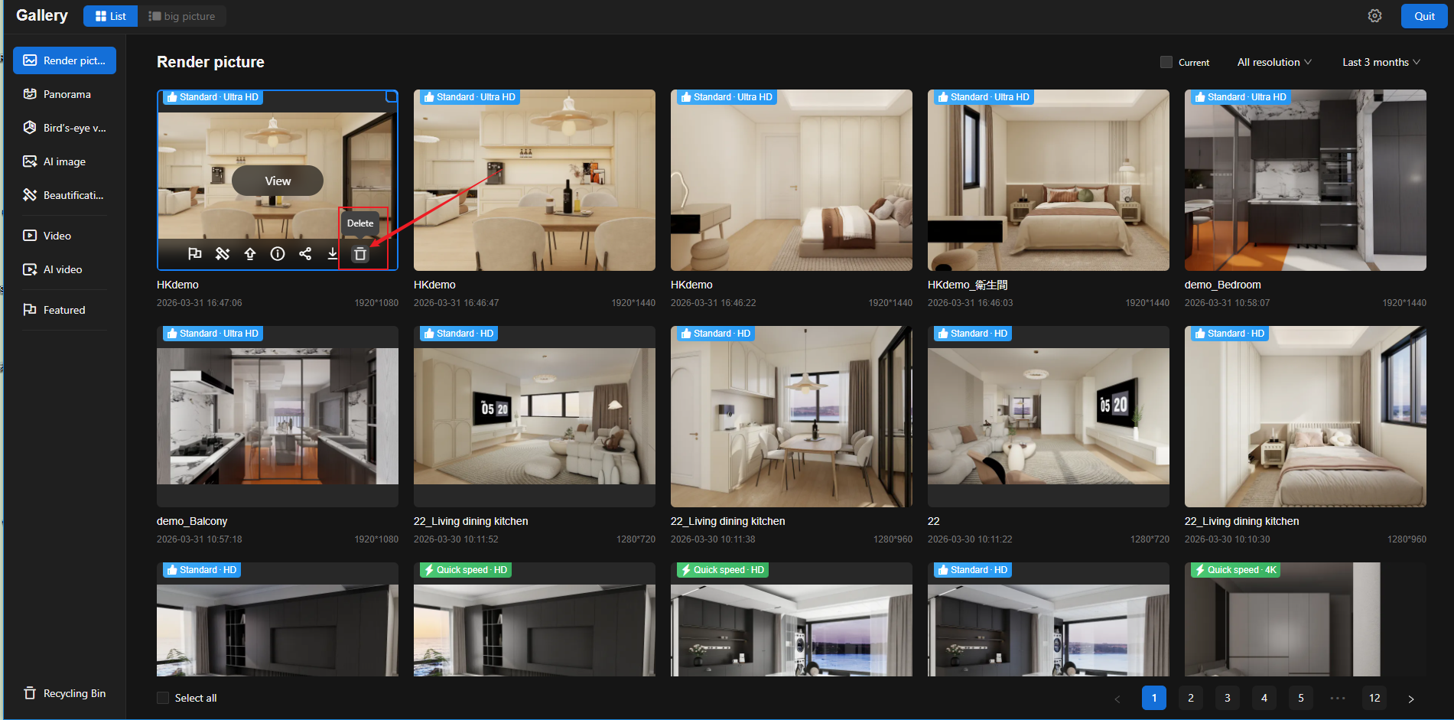1454x720 pixels.
Task: Go to the next page using the right chevron
Action: (1411, 699)
